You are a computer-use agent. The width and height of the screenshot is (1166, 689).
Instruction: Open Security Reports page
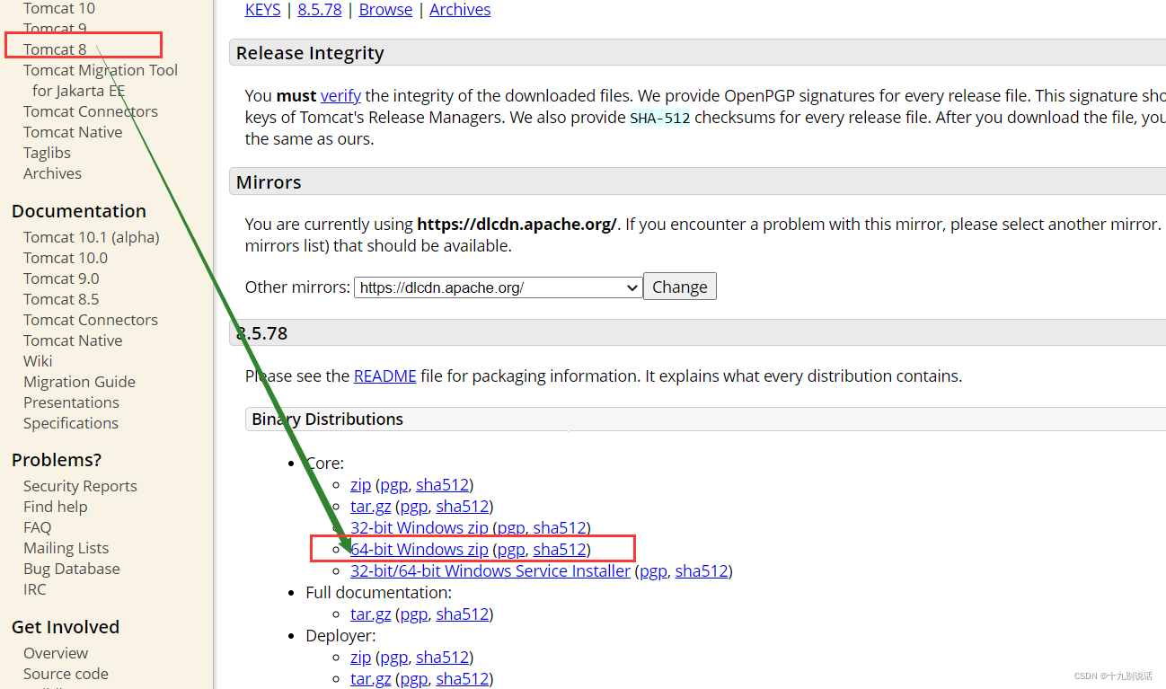pyautogui.click(x=80, y=486)
